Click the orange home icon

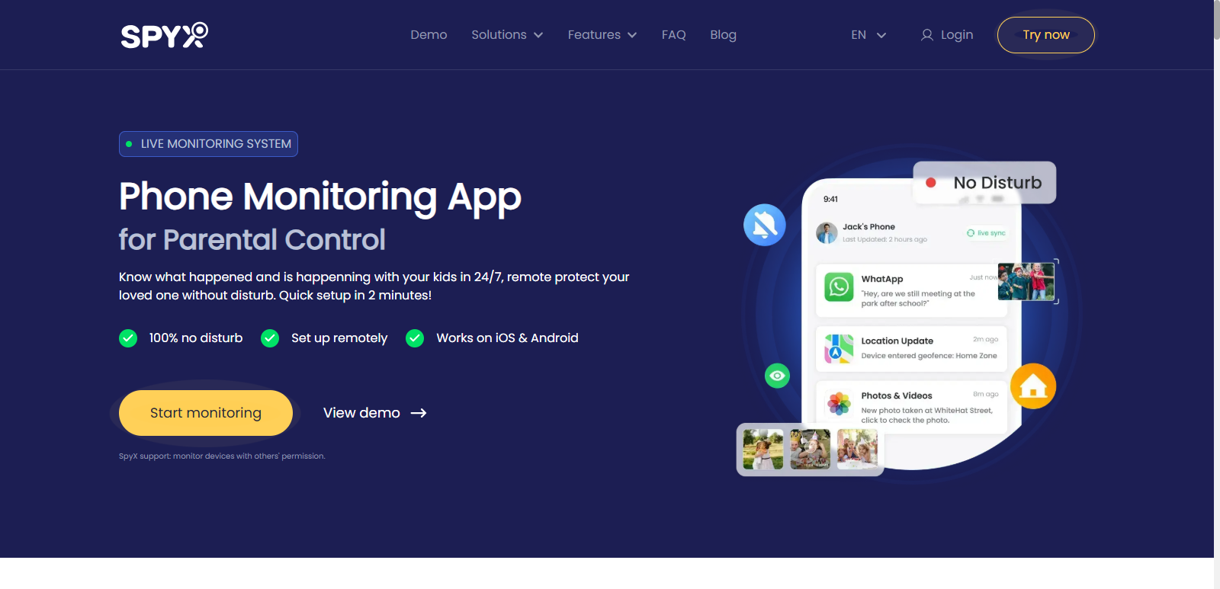click(1032, 386)
